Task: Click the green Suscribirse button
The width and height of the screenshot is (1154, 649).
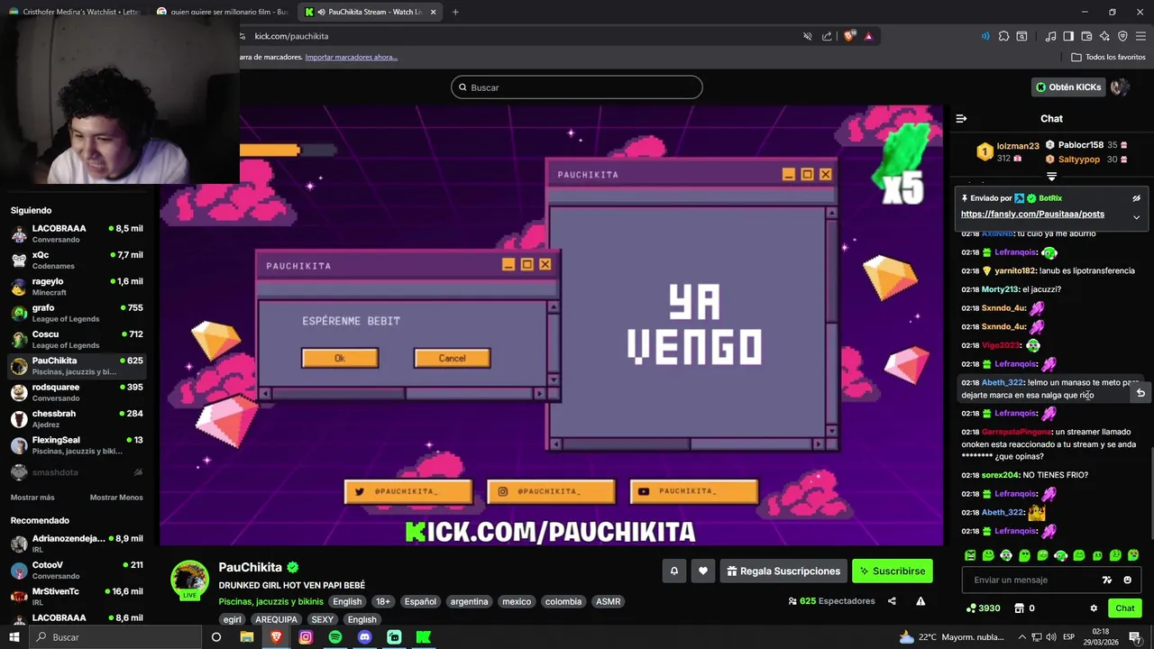Action: point(893,571)
